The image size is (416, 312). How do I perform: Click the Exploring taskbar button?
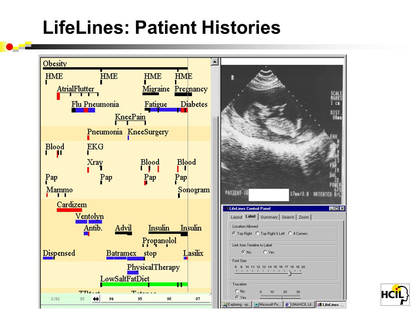click(237, 305)
